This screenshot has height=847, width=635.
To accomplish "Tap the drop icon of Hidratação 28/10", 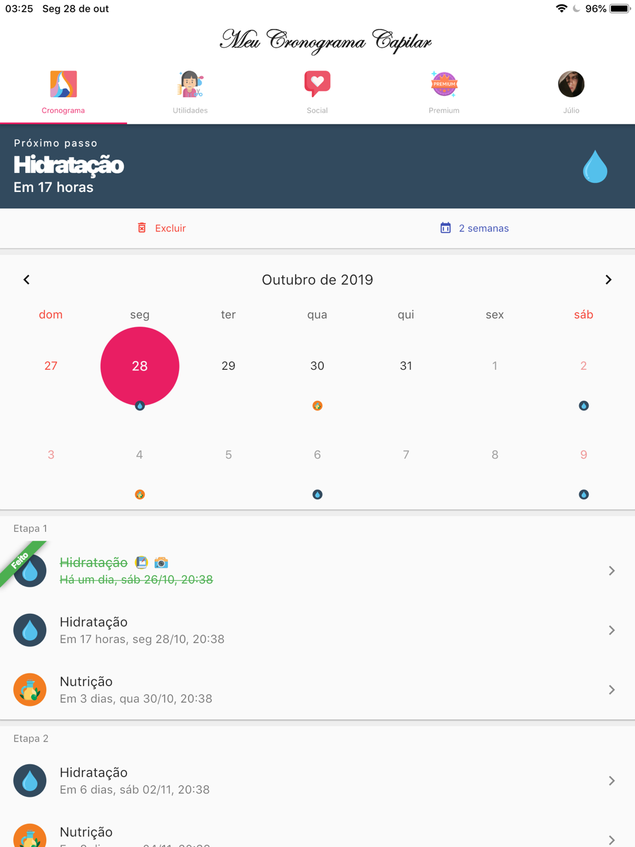I will 30,630.
